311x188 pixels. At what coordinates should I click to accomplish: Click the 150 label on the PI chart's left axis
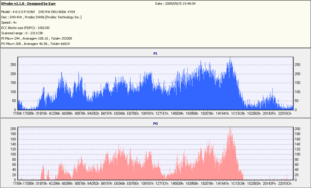coord(13,83)
